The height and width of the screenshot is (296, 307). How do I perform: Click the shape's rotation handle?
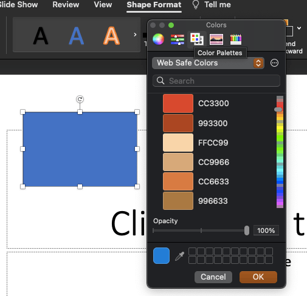click(80, 99)
